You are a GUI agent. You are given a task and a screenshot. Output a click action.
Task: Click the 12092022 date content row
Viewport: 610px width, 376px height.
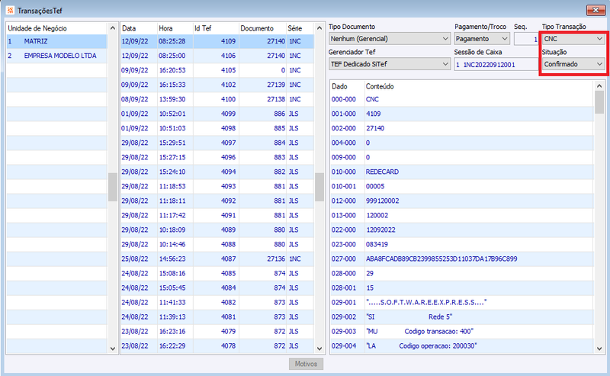pyautogui.click(x=462, y=230)
